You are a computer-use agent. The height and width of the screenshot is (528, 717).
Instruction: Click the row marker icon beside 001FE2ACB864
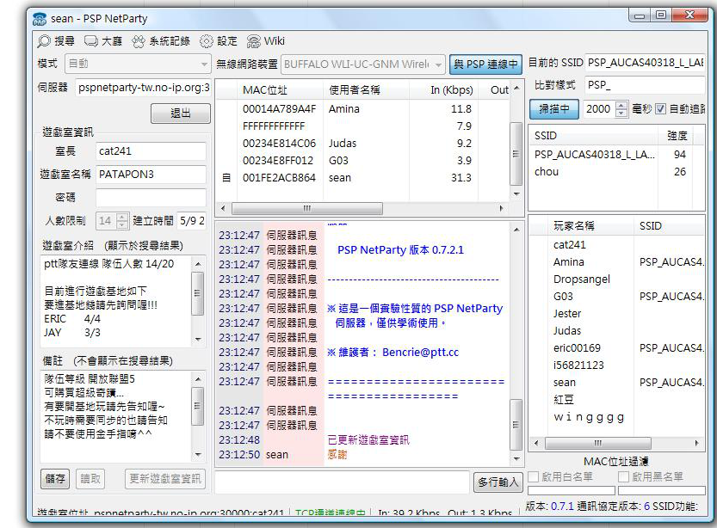pyautogui.click(x=226, y=178)
